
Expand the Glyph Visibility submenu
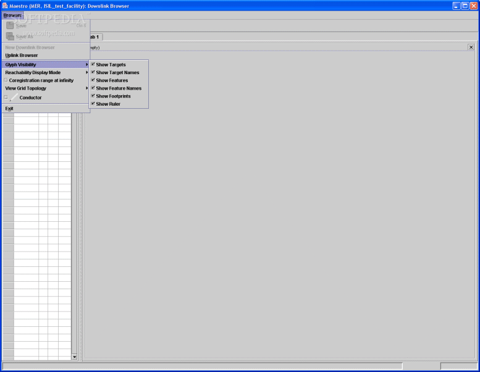(46, 65)
